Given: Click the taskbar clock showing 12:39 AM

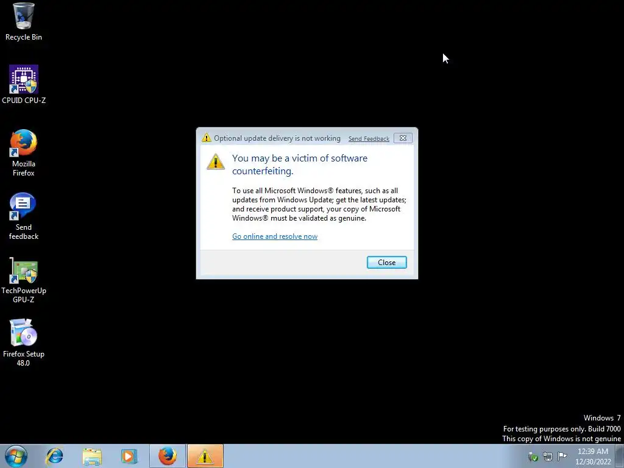Looking at the screenshot, I should 592,456.
